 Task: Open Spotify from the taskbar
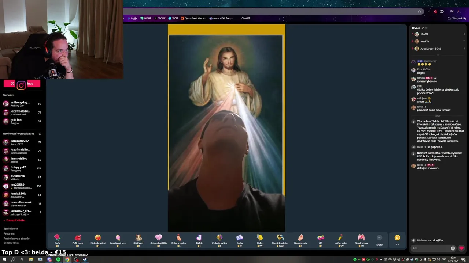point(58,259)
